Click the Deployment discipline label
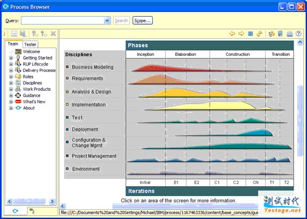Image resolution: width=307 pixels, height=219 pixels. point(85,129)
